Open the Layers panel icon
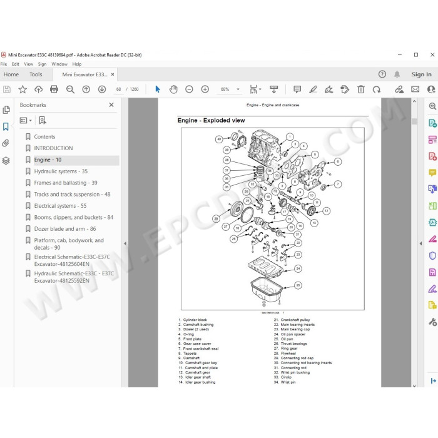This screenshot has height=438, width=438. [6, 161]
